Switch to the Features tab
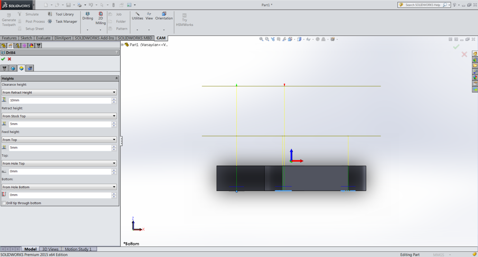478x257 pixels. coord(9,38)
